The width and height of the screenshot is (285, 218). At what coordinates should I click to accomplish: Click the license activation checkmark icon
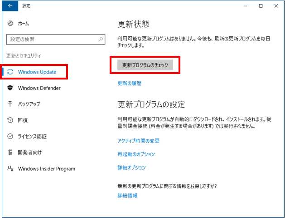pyautogui.click(x=10, y=136)
